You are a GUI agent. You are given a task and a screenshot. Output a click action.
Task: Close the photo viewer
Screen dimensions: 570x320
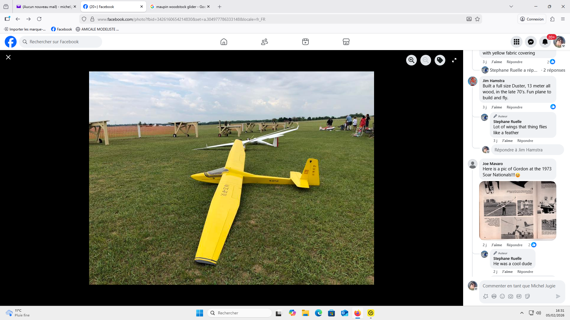click(x=8, y=57)
